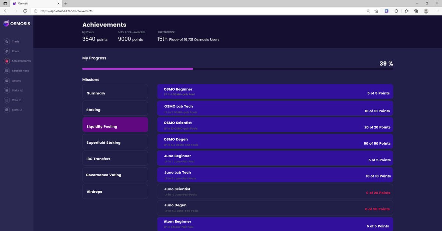Open the Season Pass grid icon
Viewport: 442px width, 231px height.
tap(7, 71)
